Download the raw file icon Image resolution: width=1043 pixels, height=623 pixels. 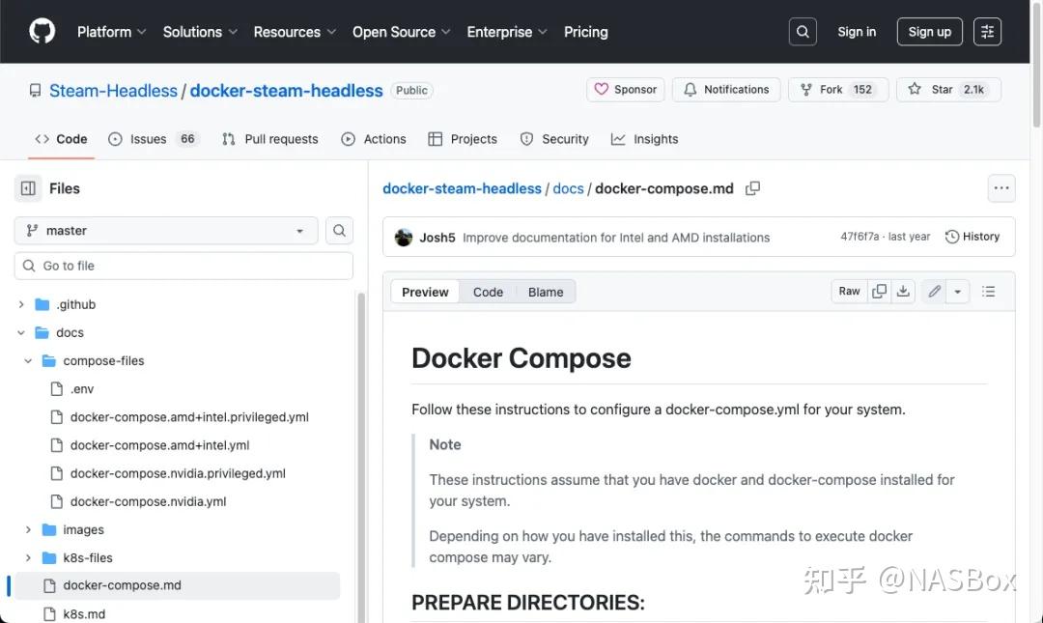tap(903, 291)
